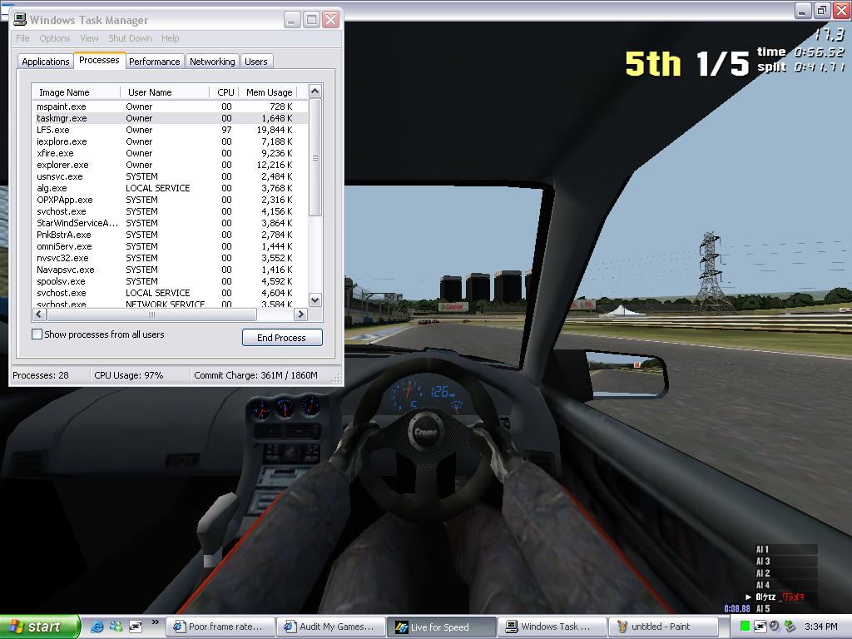The height and width of the screenshot is (639, 852).
Task: Toggle Show processes from all users checkbox
Action: click(x=37, y=334)
